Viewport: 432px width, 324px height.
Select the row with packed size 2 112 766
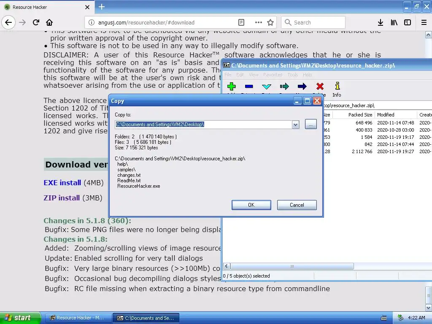[x=377, y=151]
